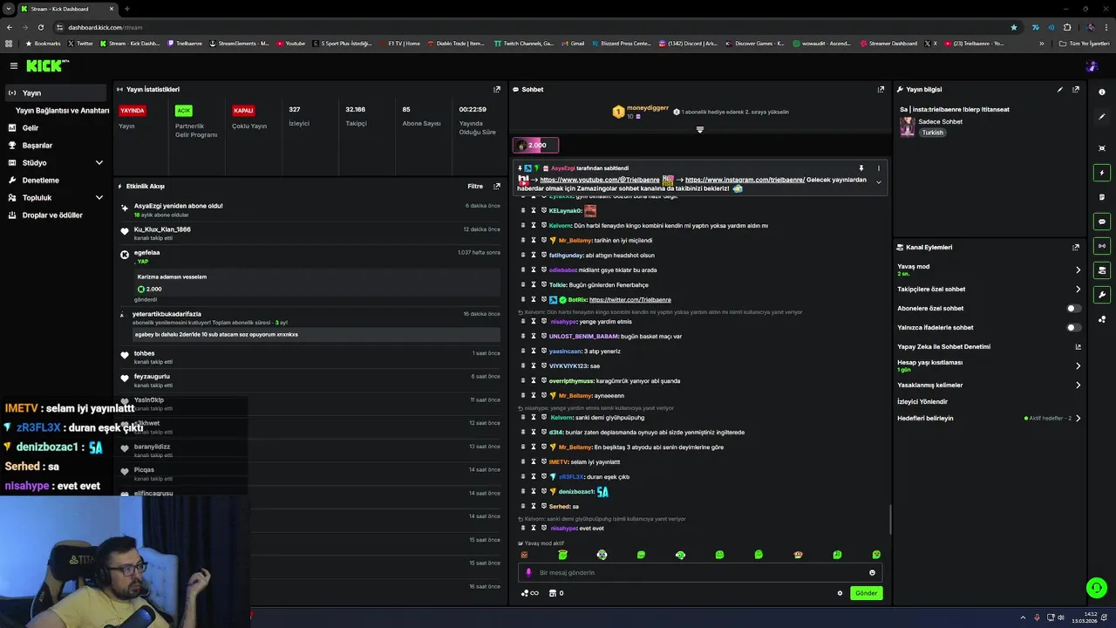The width and height of the screenshot is (1116, 628).
Task: Open Gelir in the left sidebar
Action: click(56, 127)
